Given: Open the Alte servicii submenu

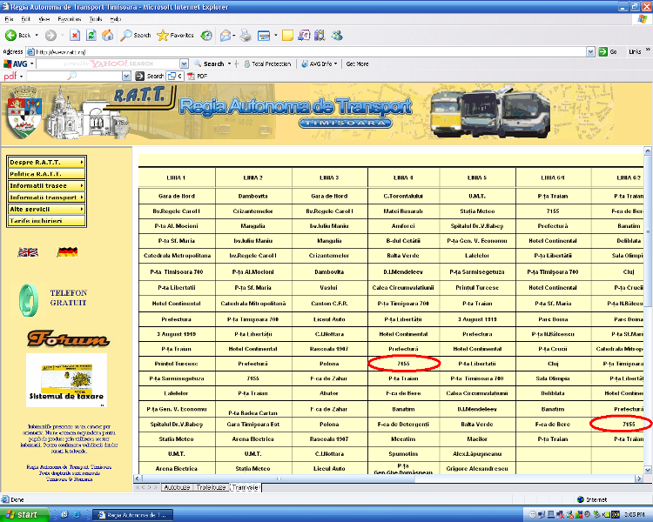Looking at the screenshot, I should click(46, 209).
